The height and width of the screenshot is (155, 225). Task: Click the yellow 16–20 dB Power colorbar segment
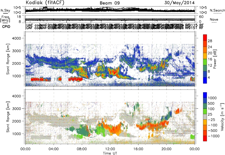(x=205, y=56)
